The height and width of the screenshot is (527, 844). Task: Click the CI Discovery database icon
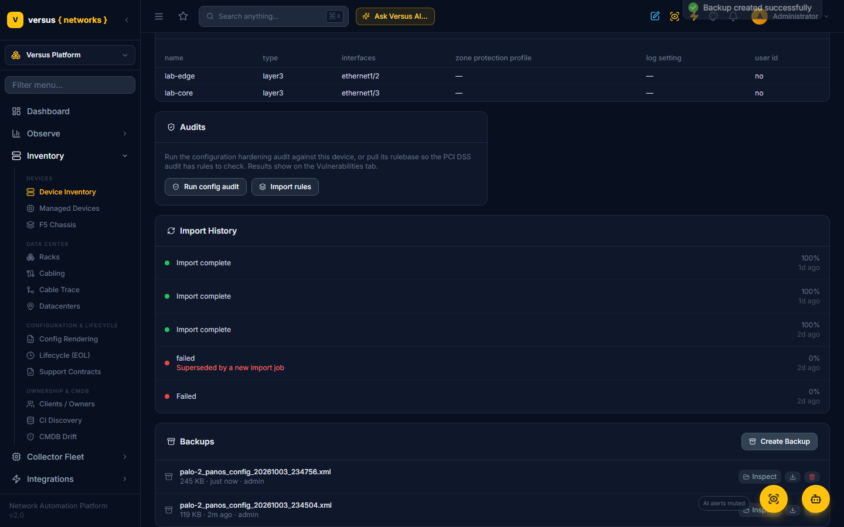[x=30, y=420]
